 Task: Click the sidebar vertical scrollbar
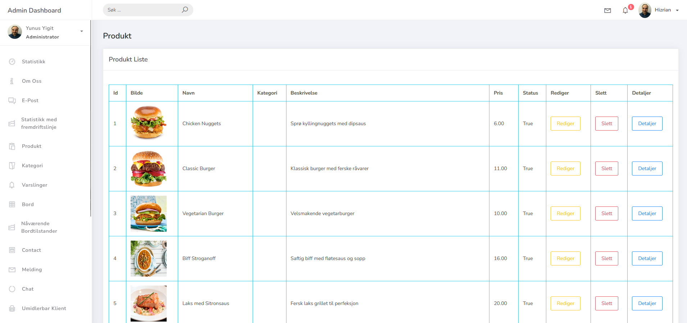point(91,119)
